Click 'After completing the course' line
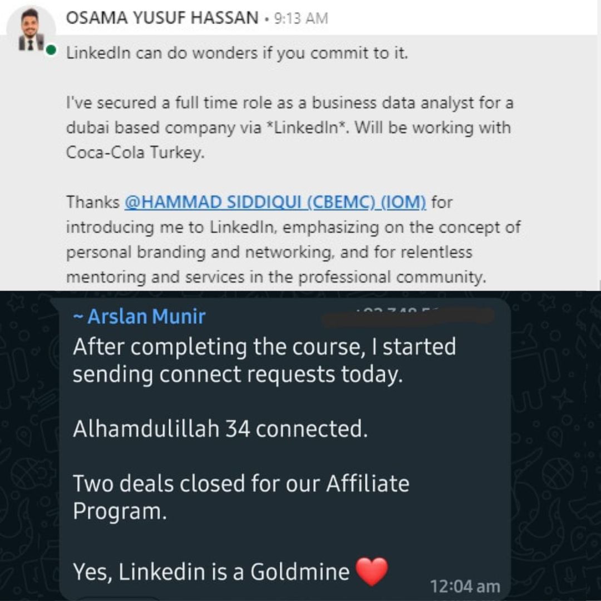Viewport: 601px width, 601px height. pyautogui.click(x=264, y=347)
